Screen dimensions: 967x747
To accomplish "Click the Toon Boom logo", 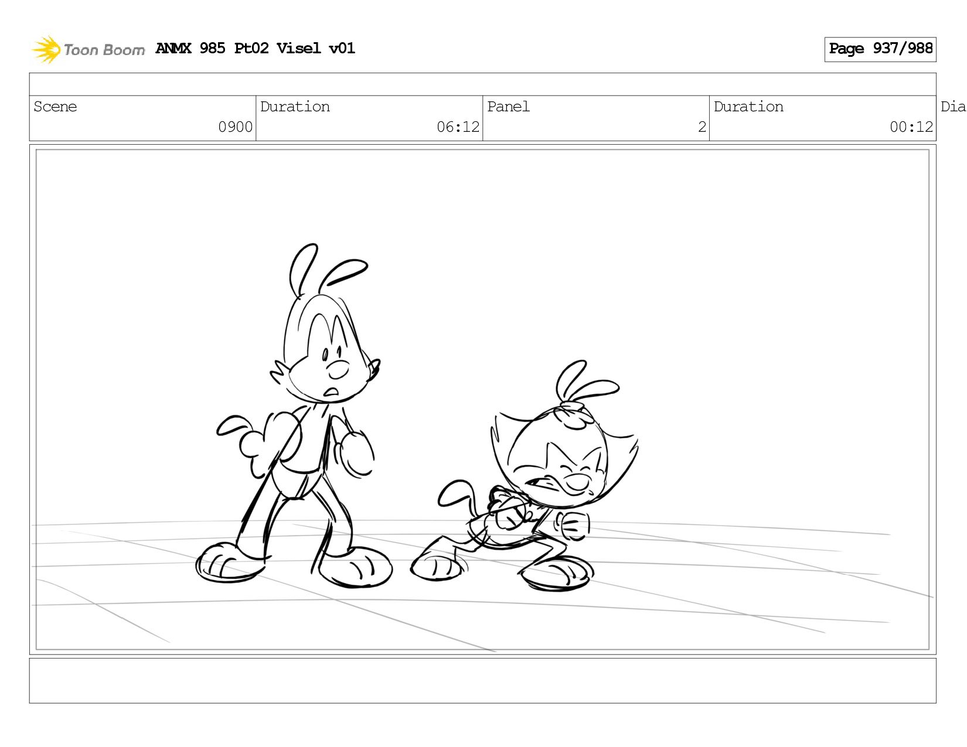I will click(x=88, y=49).
